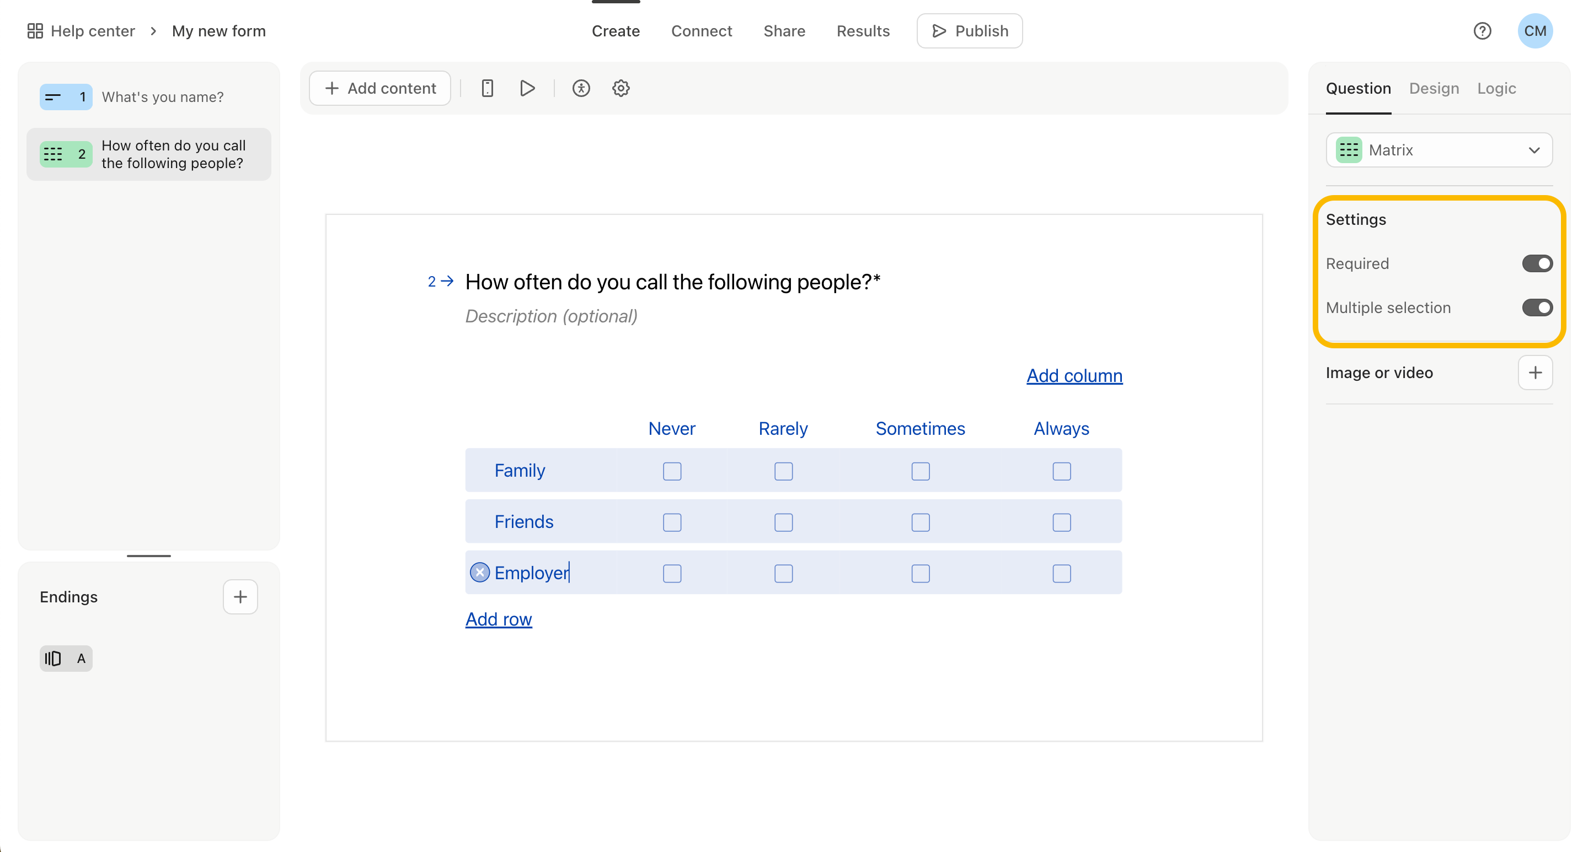Open the CM account avatar
Image resolution: width=1583 pixels, height=852 pixels.
1535,31
